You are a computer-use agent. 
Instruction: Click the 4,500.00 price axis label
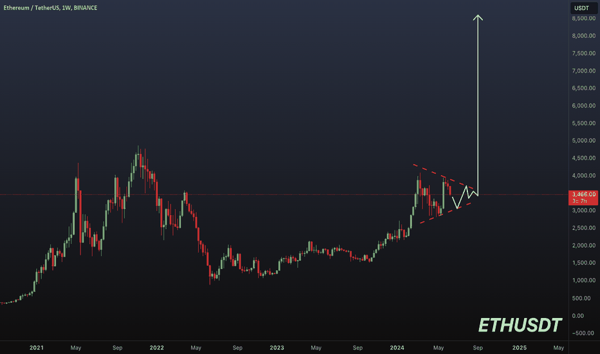coord(583,158)
